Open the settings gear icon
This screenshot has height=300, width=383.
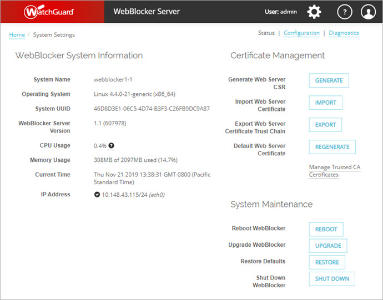point(314,12)
